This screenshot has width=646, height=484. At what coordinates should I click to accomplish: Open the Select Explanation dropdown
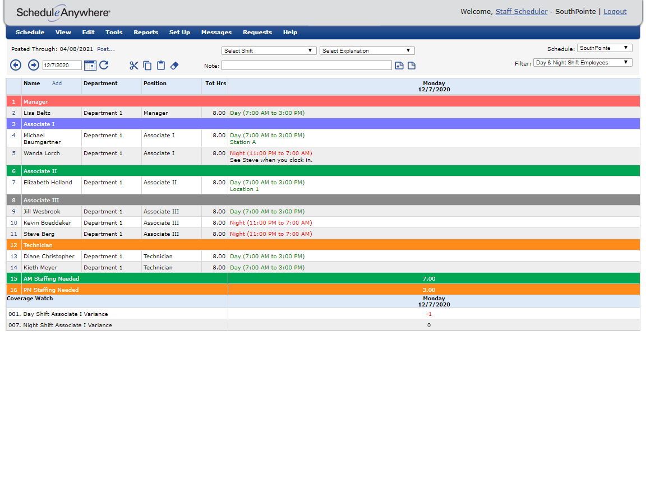point(367,50)
